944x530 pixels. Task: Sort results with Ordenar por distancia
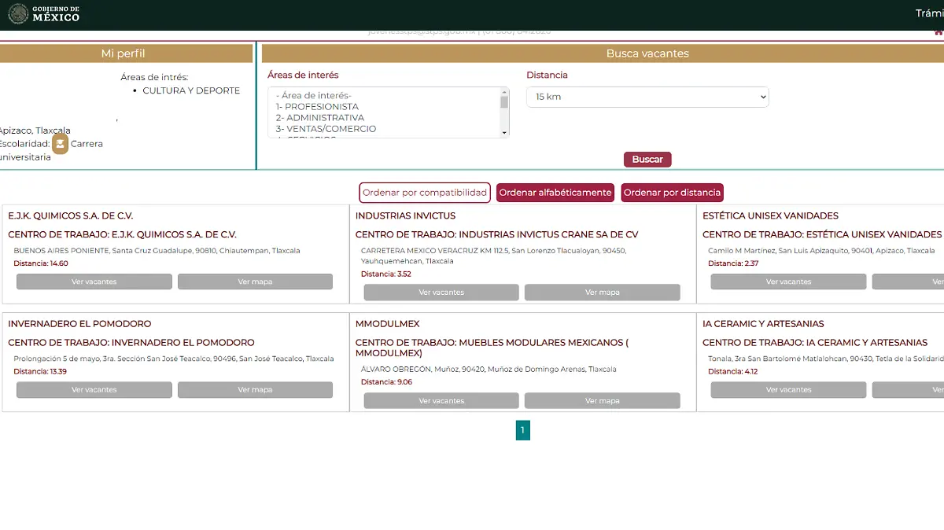point(672,193)
